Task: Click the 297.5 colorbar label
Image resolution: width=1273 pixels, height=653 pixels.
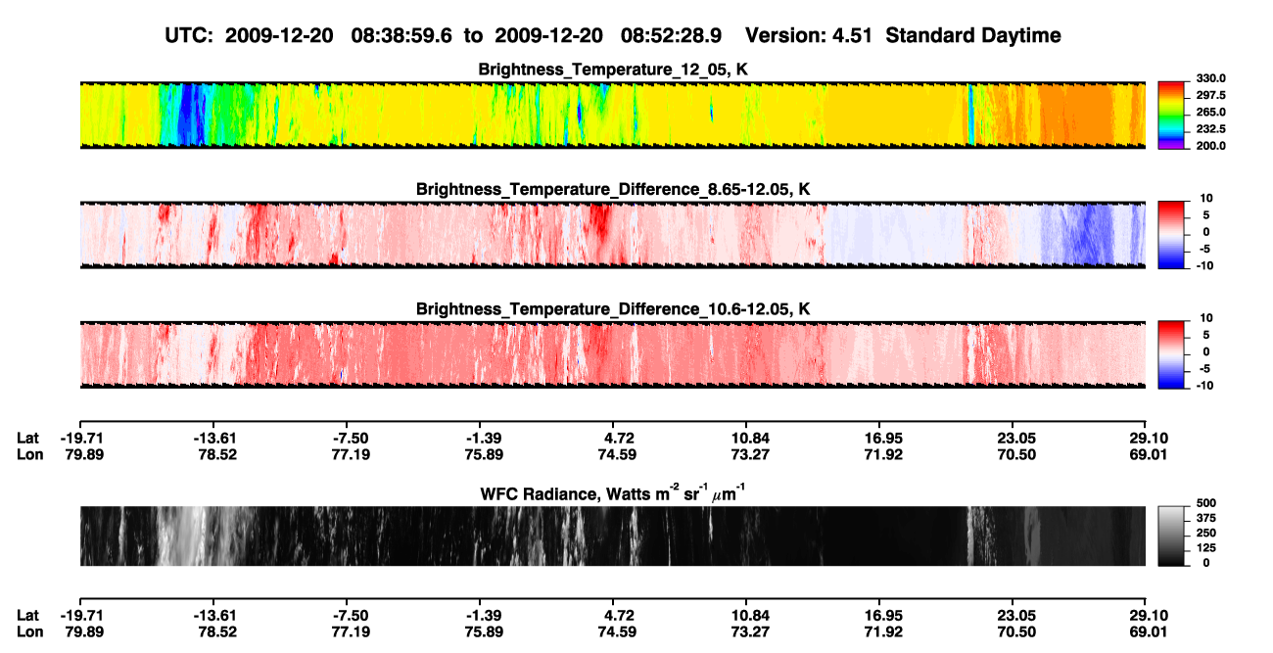Action: (x=1211, y=96)
